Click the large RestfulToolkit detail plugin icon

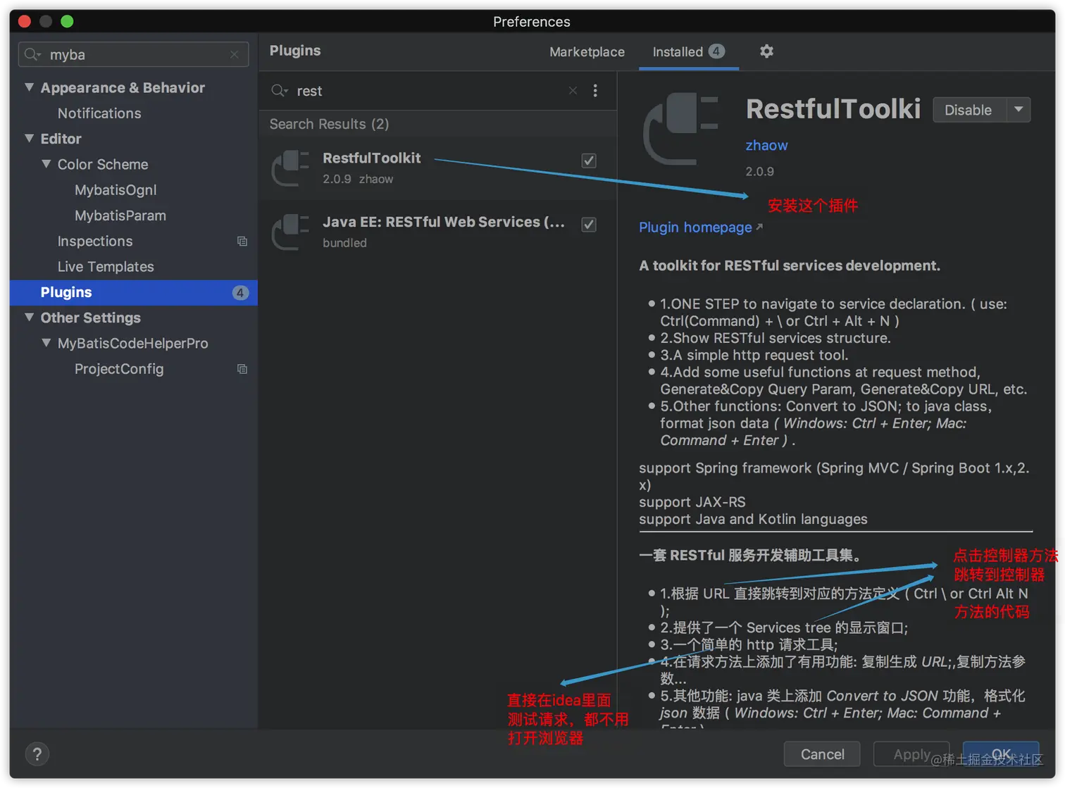coord(681,130)
